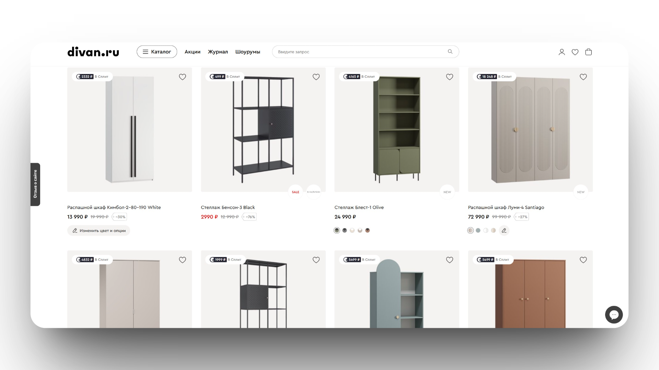
Task: Open the Журнал menu item
Action: 218,52
